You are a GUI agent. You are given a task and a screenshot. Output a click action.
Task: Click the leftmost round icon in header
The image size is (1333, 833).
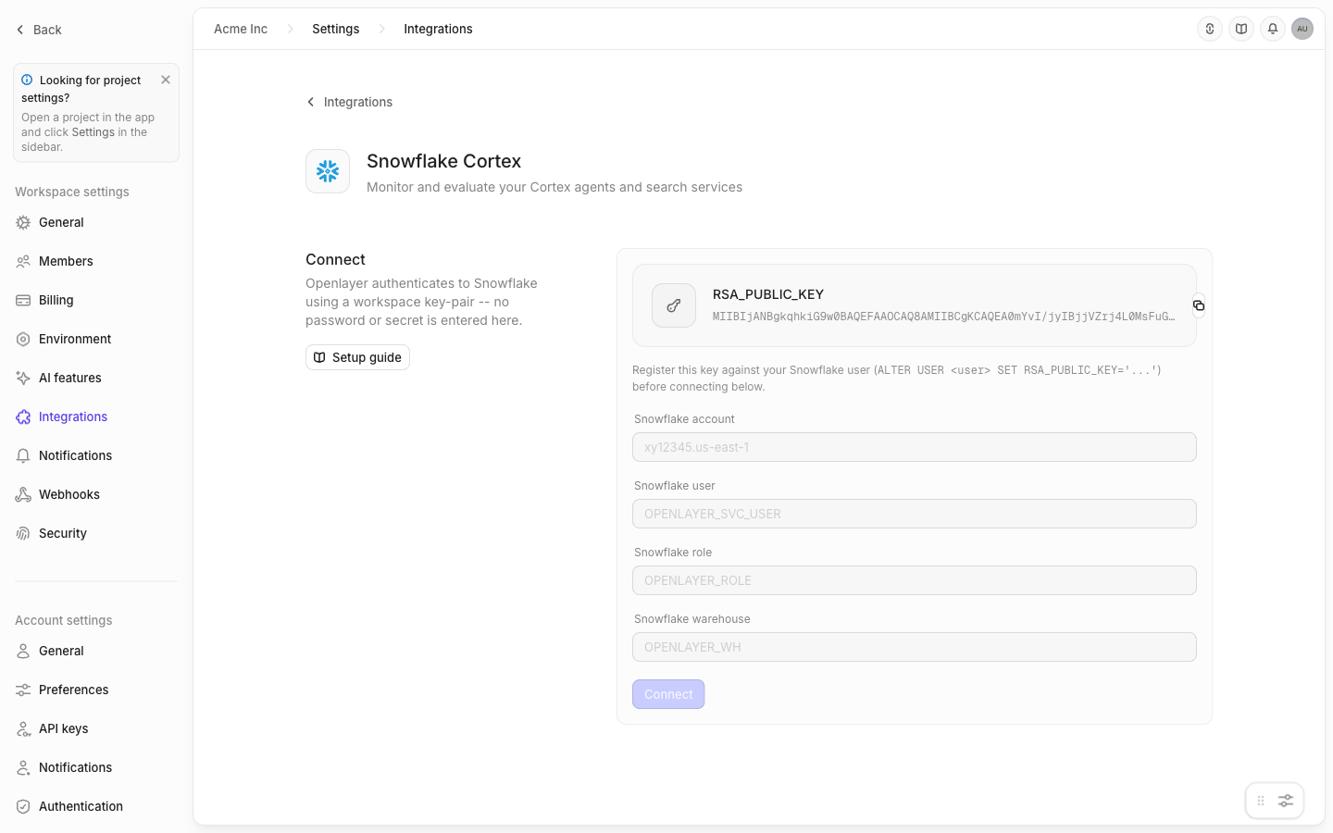[x=1210, y=29]
